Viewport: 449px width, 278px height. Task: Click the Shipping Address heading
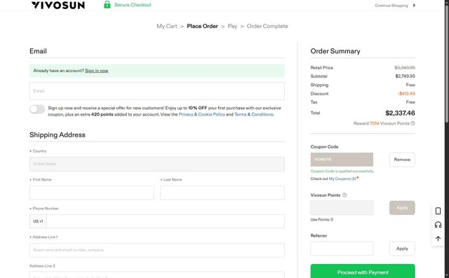click(58, 135)
